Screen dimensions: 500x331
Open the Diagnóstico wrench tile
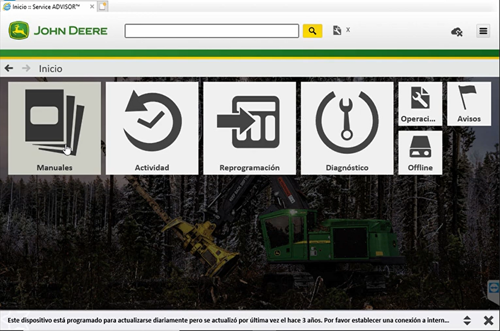click(x=347, y=128)
